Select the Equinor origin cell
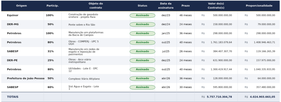 (x=13, y=15)
